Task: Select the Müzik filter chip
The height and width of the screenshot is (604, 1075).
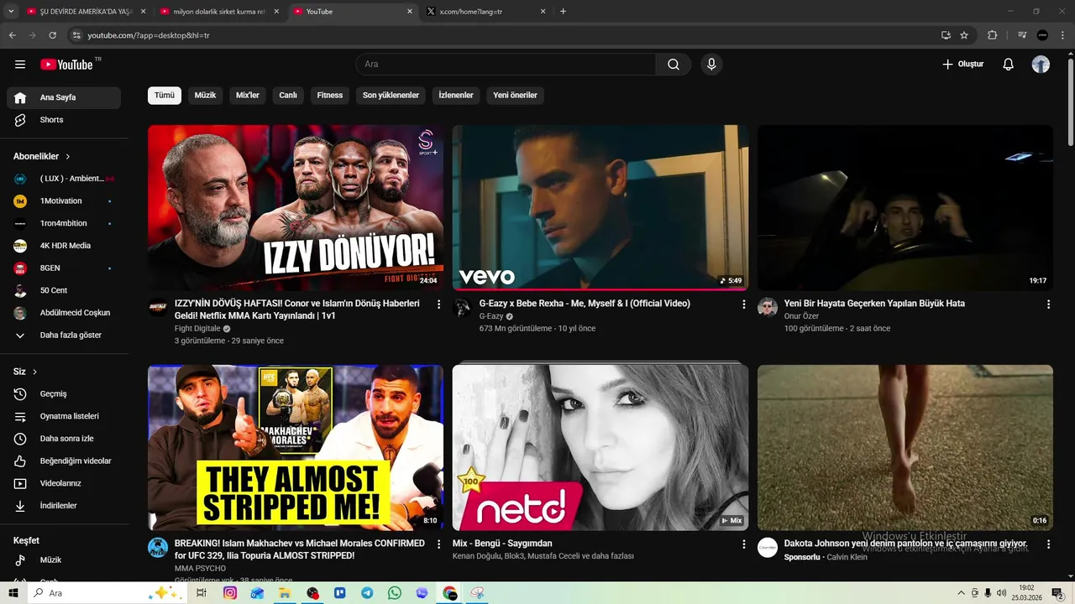Action: (x=205, y=96)
